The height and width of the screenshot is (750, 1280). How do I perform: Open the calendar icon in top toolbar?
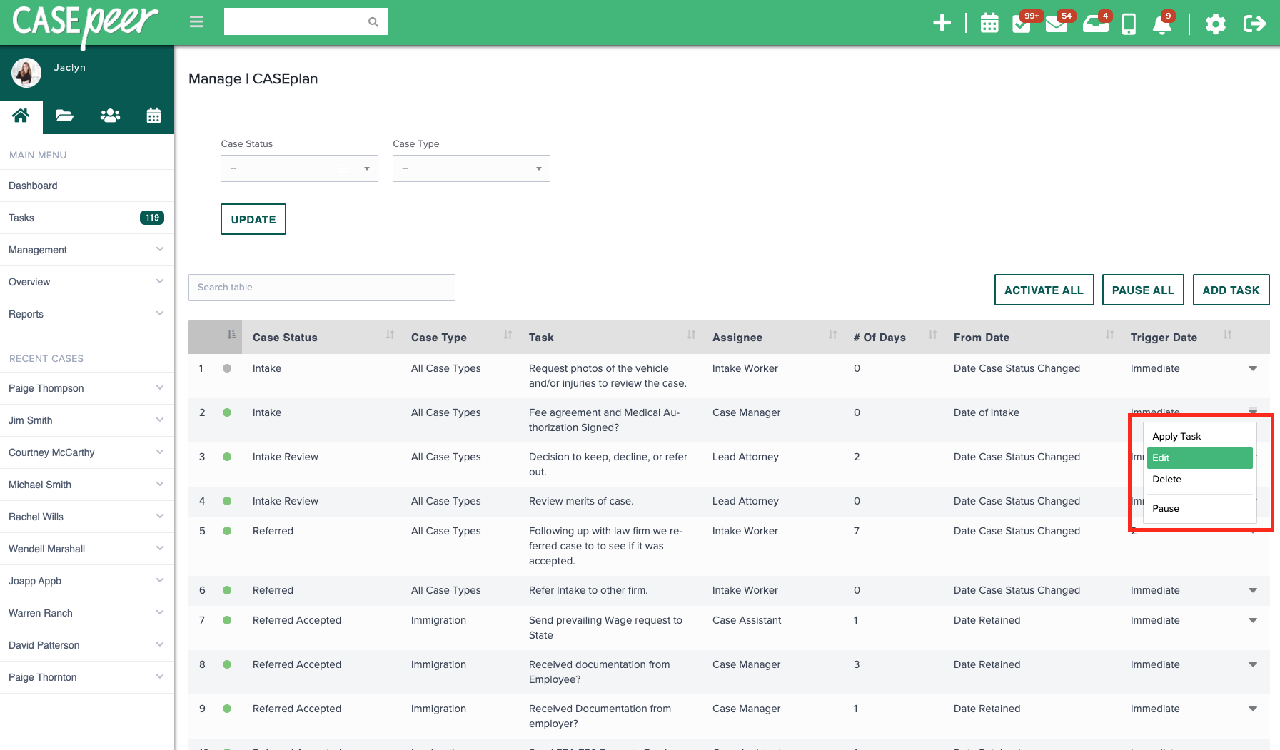click(x=989, y=22)
